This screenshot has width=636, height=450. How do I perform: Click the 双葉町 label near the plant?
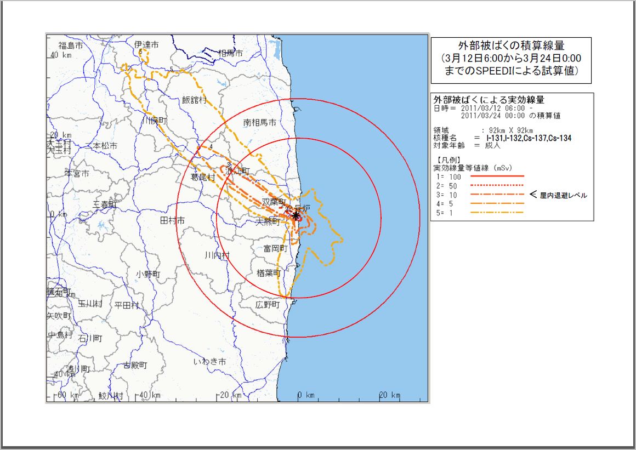point(274,202)
